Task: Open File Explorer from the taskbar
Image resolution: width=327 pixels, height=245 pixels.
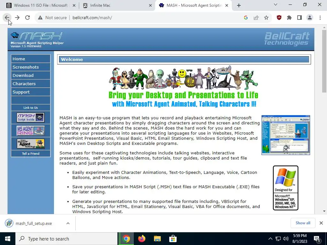Action: (157, 239)
